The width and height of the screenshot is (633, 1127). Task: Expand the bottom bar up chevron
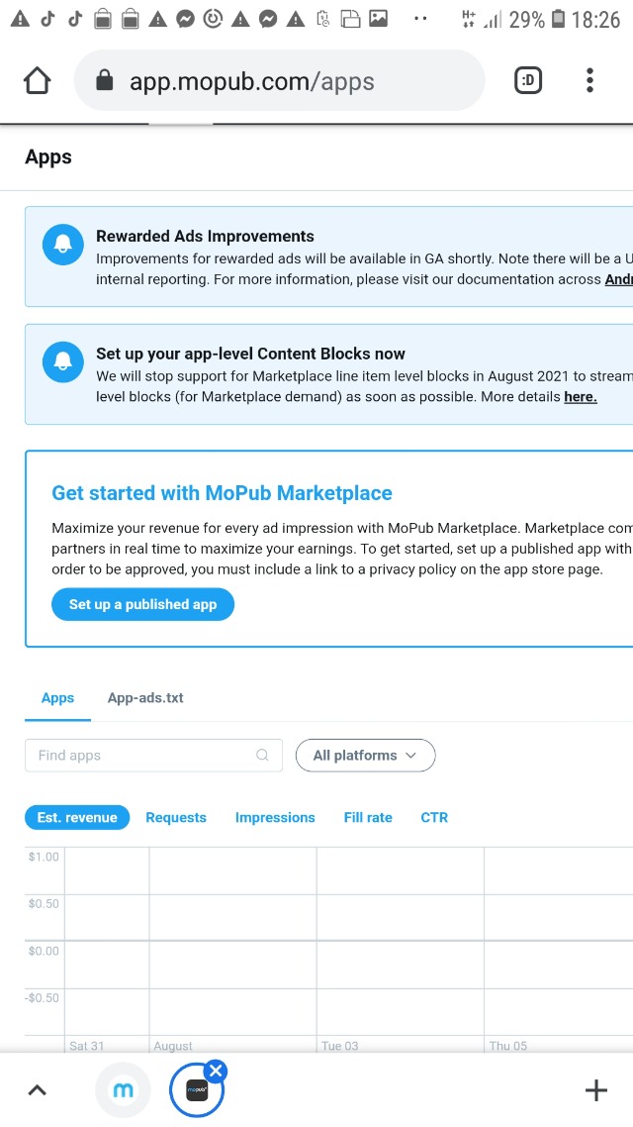pos(37,1091)
